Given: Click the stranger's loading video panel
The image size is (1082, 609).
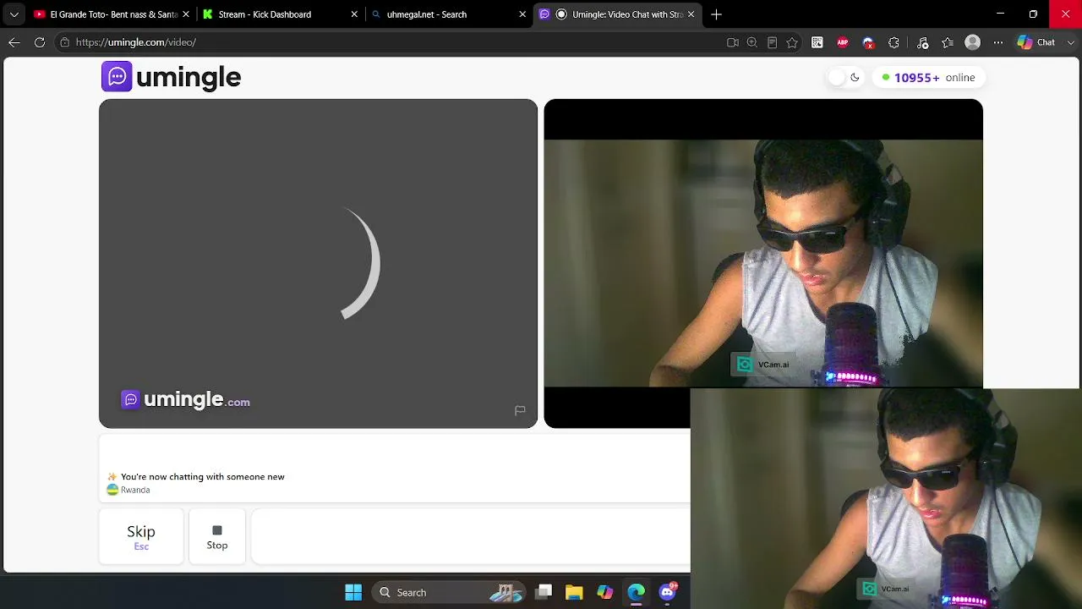Looking at the screenshot, I should pyautogui.click(x=318, y=264).
